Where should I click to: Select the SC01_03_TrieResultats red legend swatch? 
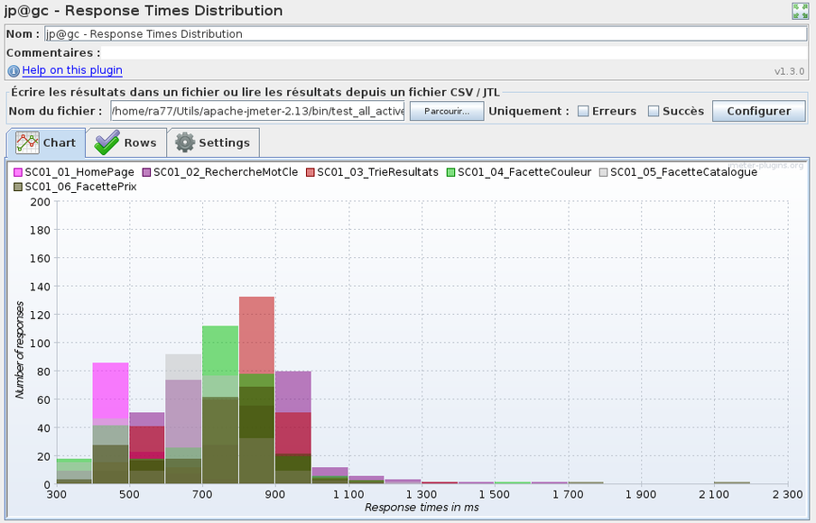pyautogui.click(x=310, y=171)
